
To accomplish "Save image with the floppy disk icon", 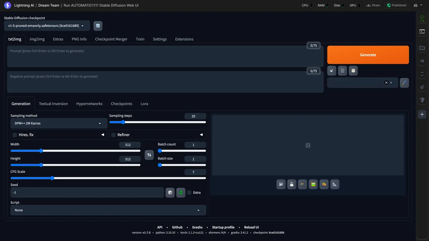I will (292, 184).
